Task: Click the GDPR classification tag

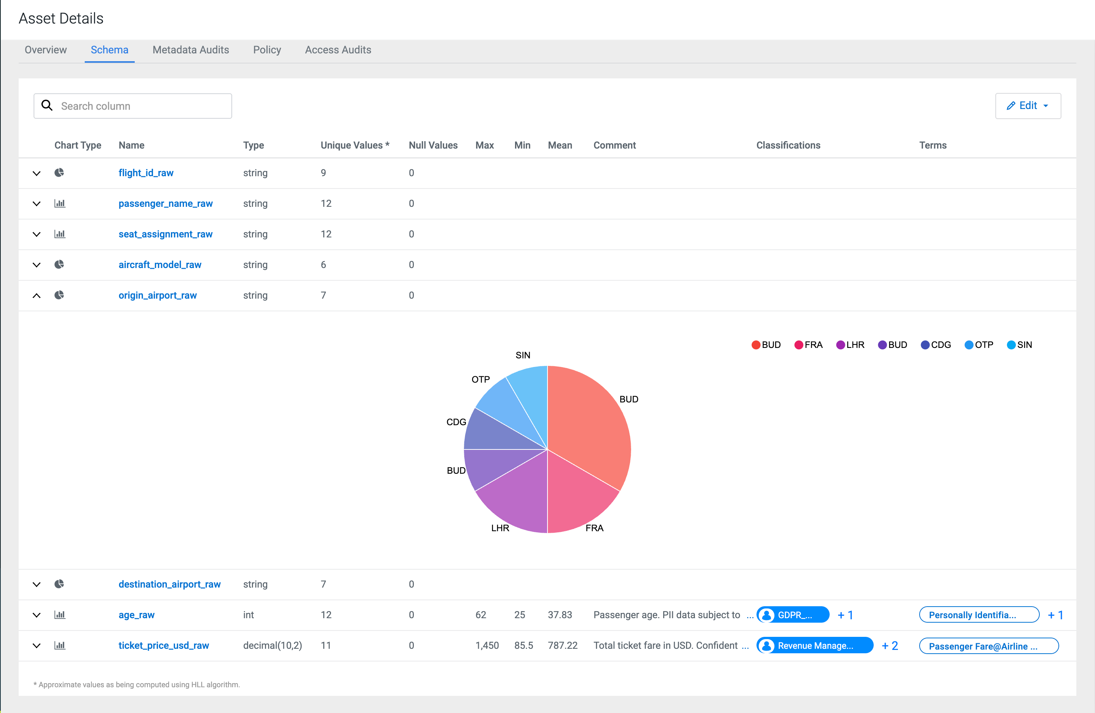Action: (793, 615)
